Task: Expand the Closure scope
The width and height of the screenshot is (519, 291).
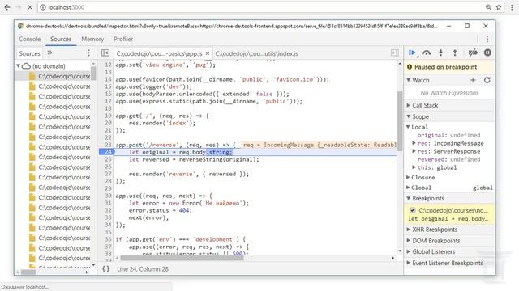Action: tap(408, 178)
